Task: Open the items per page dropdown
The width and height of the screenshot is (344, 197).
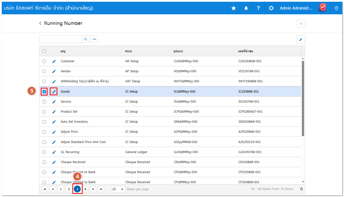Action: click(118, 189)
